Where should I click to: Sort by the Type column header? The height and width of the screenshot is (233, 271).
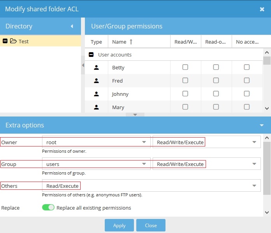tap(96, 42)
